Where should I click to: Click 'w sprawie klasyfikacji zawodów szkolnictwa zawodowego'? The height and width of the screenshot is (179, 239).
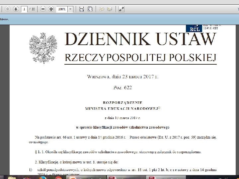click(x=122, y=127)
